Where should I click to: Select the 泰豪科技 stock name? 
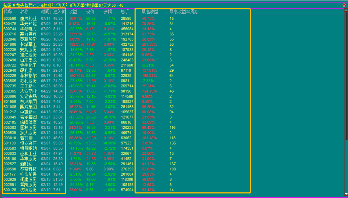[28, 169]
